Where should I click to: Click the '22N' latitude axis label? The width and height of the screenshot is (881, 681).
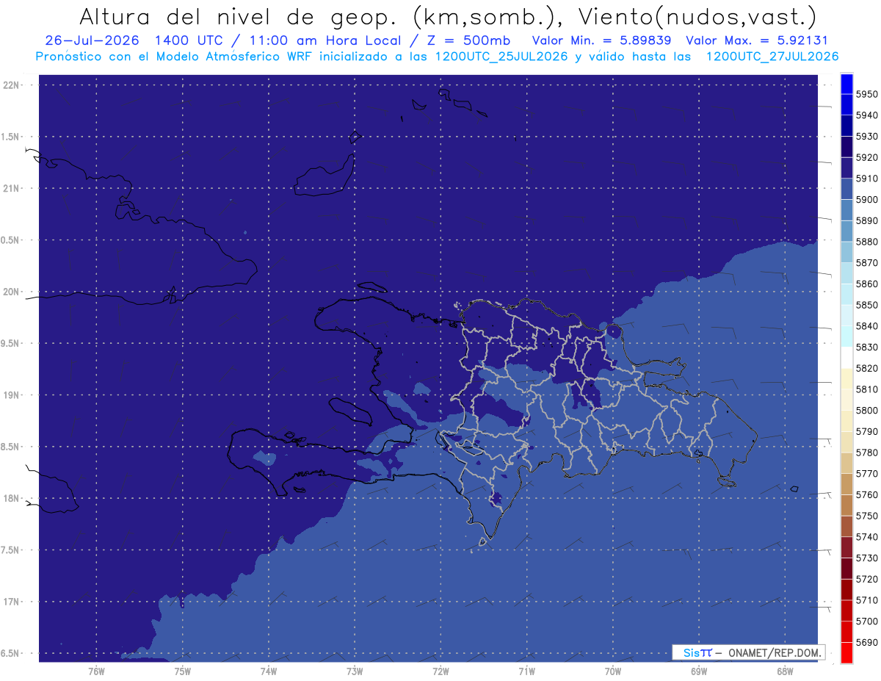[12, 85]
